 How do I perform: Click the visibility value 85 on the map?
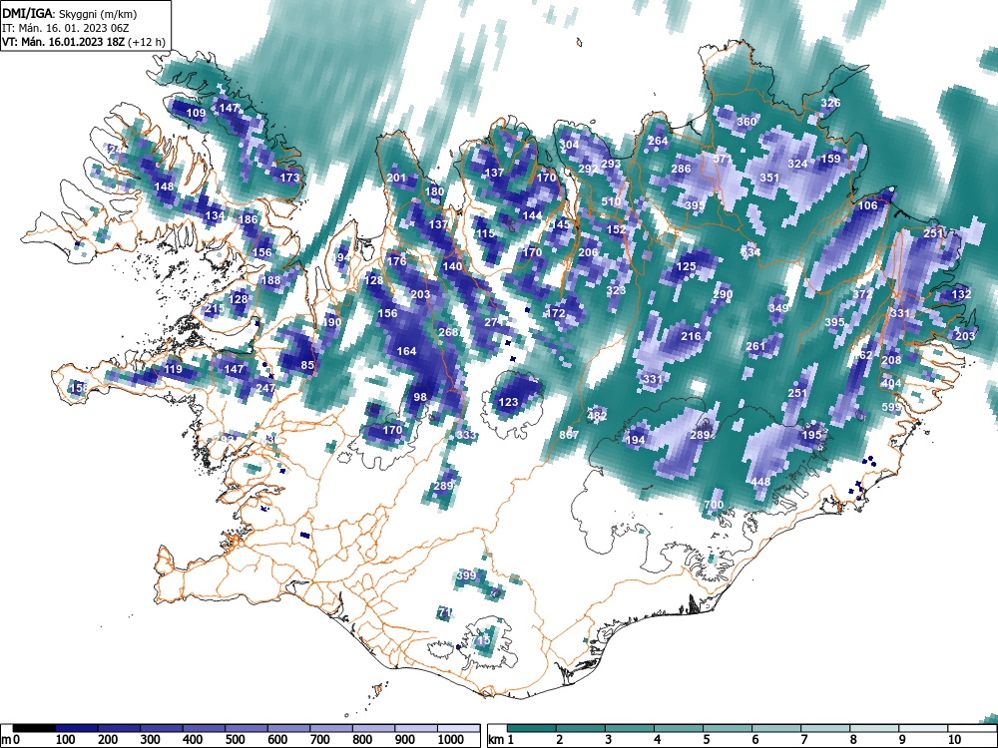[307, 365]
